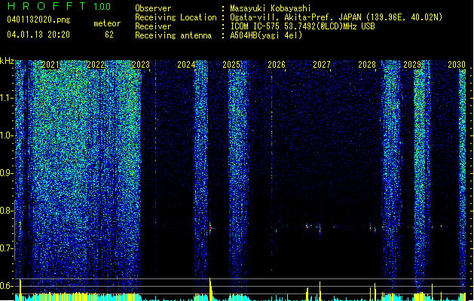Viewport: 474px width, 301px height.
Task: Click the 1.1 kHz axis label
Action: tap(6, 98)
